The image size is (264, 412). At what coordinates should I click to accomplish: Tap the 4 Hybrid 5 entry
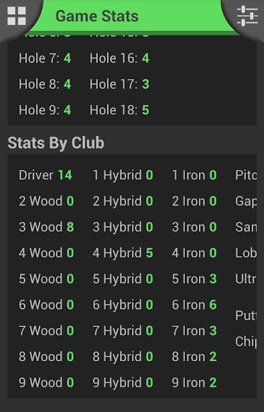123,253
